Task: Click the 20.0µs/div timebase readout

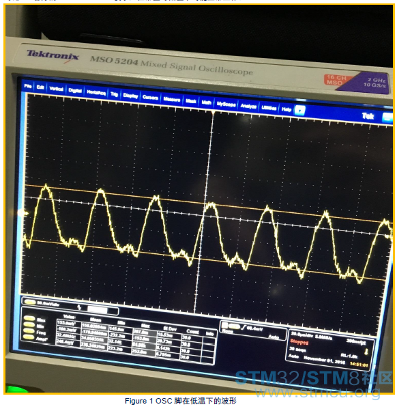Action: pos(302,335)
